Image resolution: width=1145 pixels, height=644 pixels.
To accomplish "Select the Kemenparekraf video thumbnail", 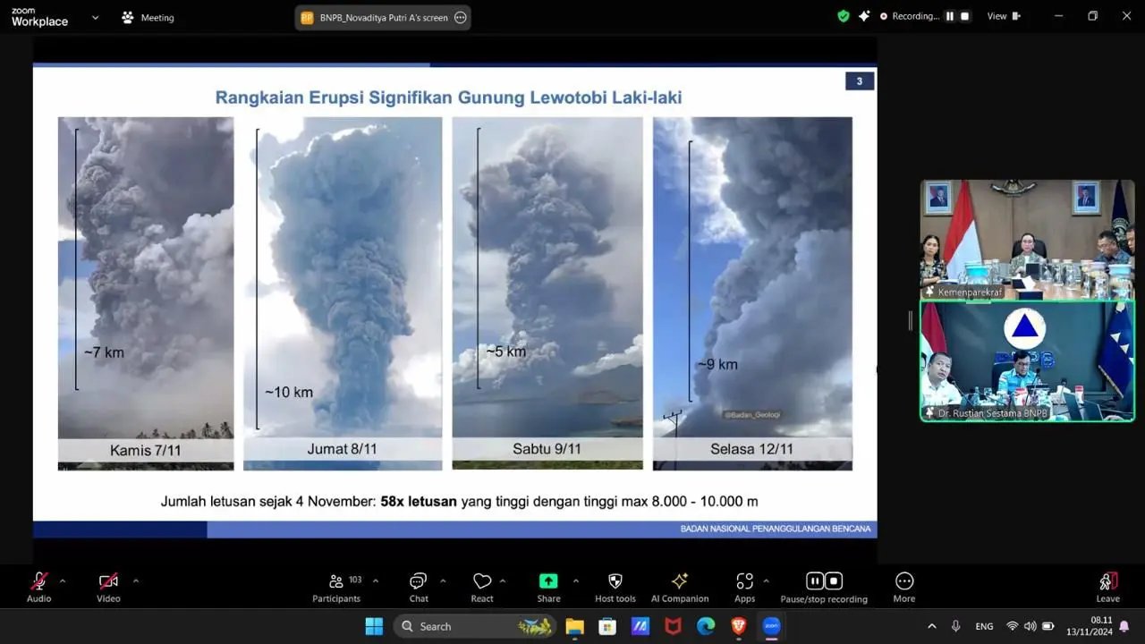I will [1027, 239].
